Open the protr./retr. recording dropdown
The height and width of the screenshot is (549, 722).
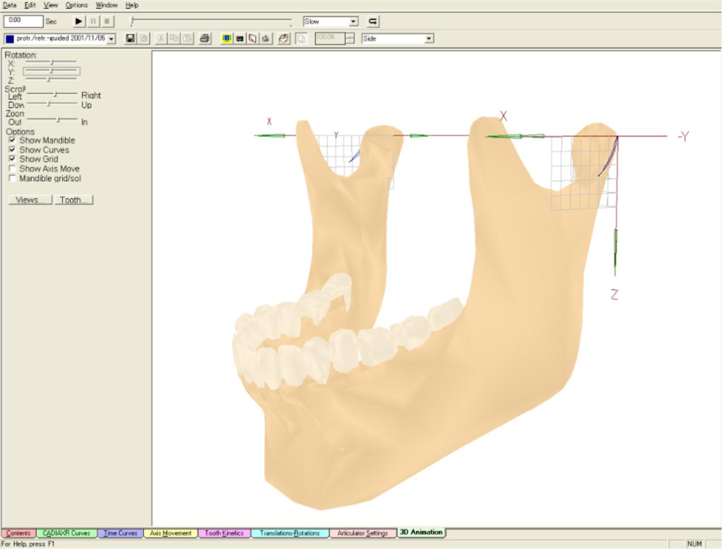click(x=111, y=39)
